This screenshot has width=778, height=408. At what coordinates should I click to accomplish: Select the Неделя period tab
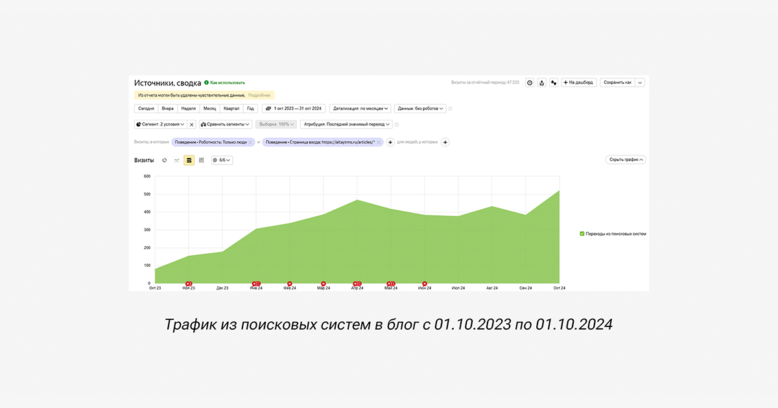pyautogui.click(x=189, y=109)
